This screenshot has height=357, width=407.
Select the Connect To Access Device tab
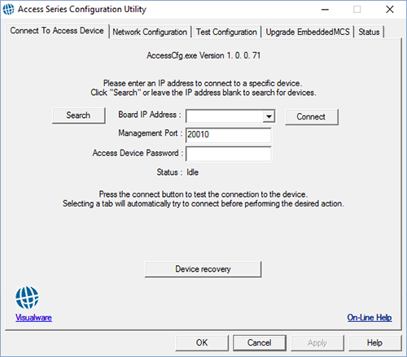(x=57, y=31)
